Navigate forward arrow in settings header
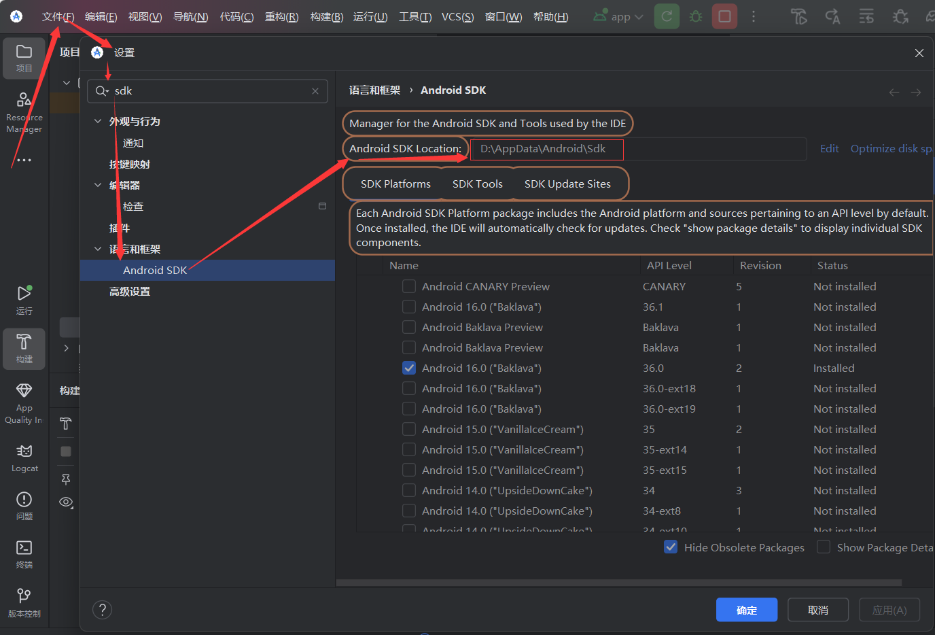 tap(916, 92)
